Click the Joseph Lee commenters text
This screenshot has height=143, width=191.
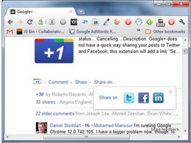click(x=98, y=114)
